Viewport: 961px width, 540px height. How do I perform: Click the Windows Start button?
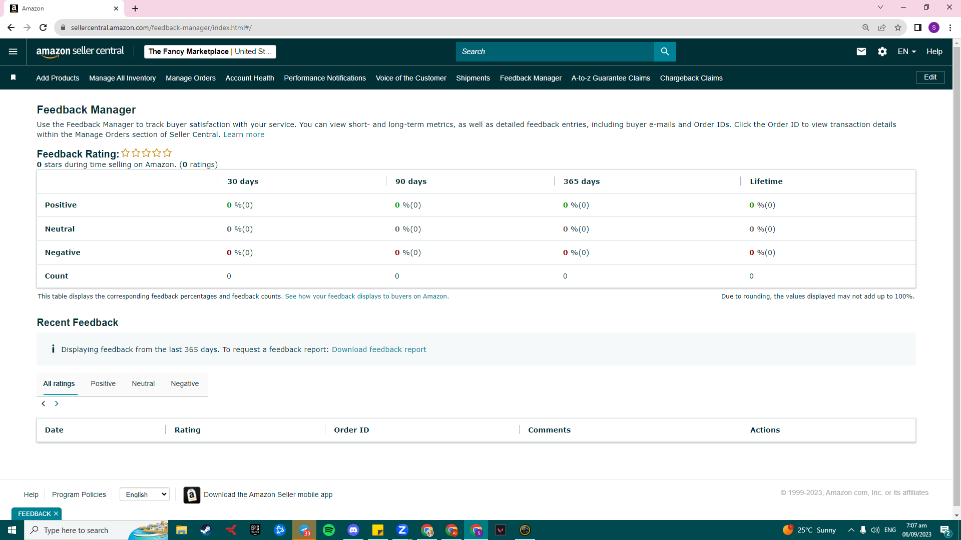(x=12, y=530)
